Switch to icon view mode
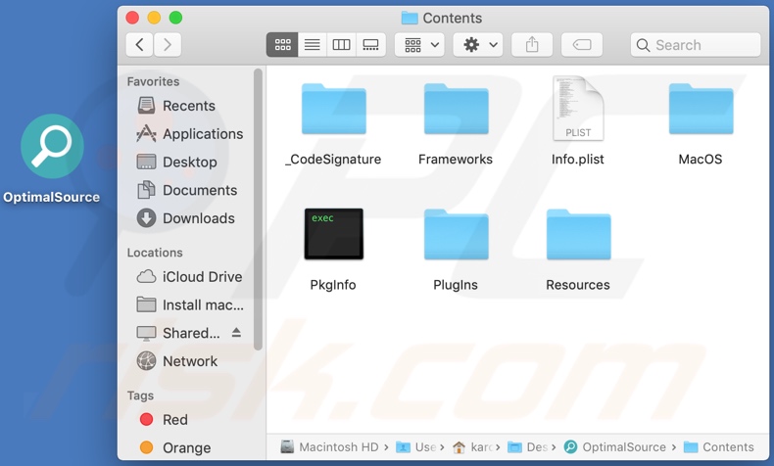 (x=282, y=45)
